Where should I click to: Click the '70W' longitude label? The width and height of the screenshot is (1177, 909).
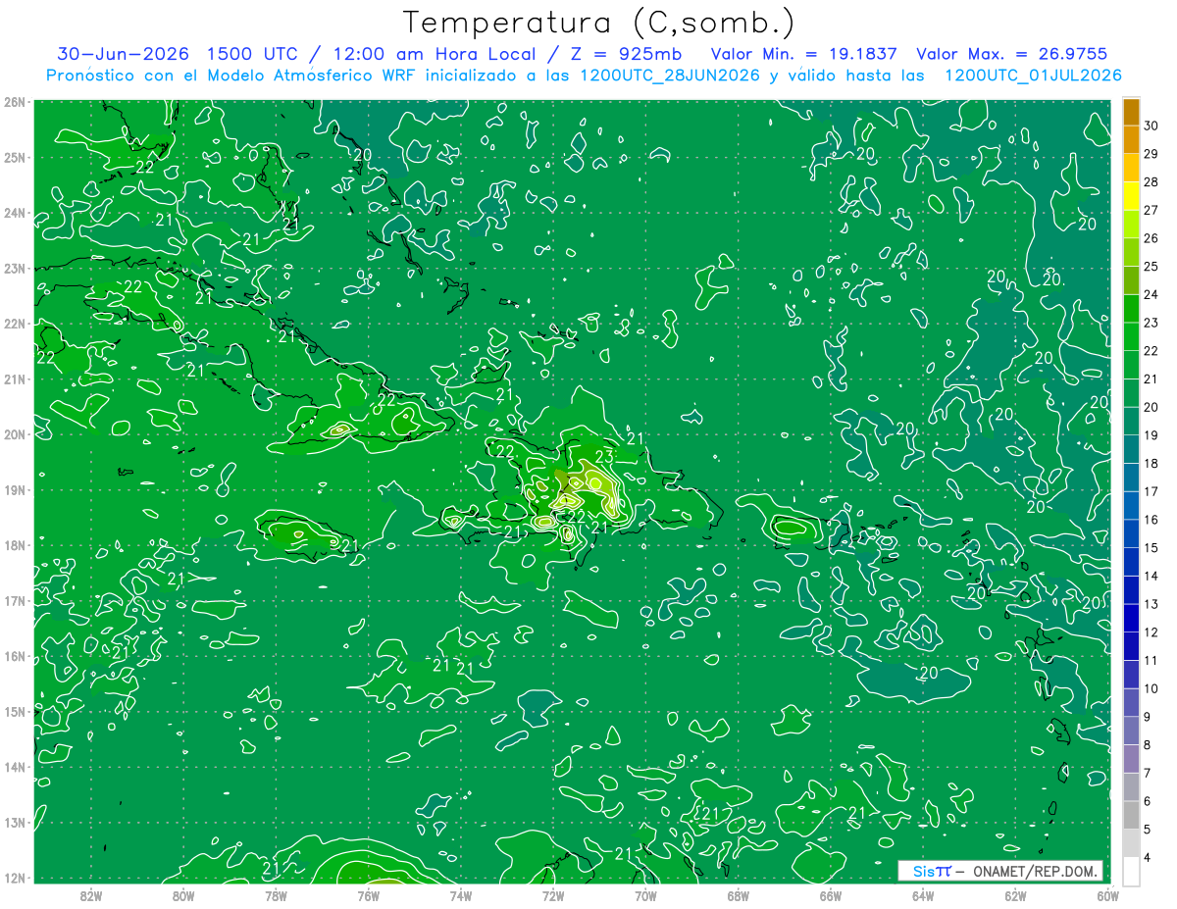(x=645, y=895)
